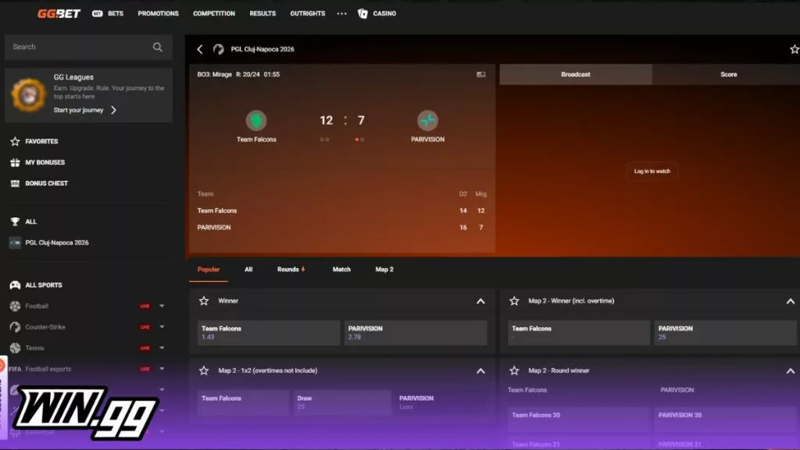Click the GG Leagues badge icon
The image size is (800, 450).
pyautogui.click(x=28, y=95)
